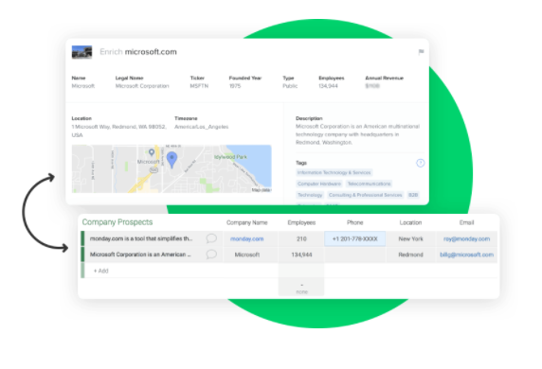
Task: Click the blurred Annual Revenue value
Action: click(372, 86)
